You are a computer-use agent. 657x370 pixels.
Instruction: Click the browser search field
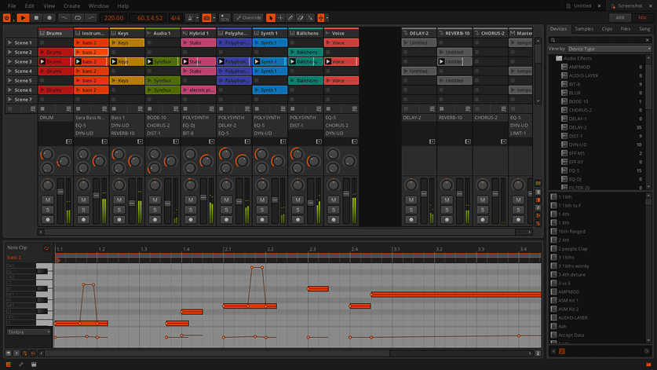[600, 40]
